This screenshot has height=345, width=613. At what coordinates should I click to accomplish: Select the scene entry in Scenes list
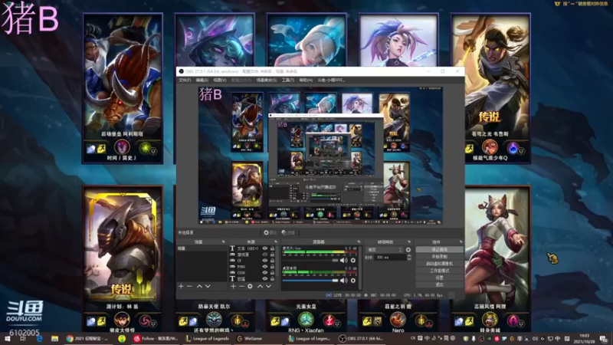click(201, 248)
